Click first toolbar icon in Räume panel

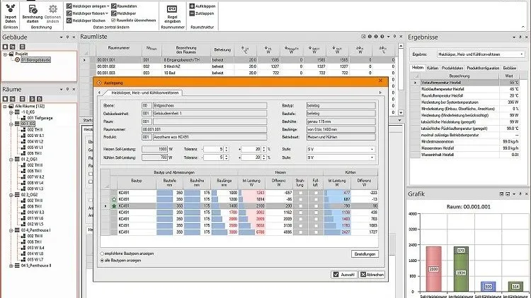click(6, 99)
